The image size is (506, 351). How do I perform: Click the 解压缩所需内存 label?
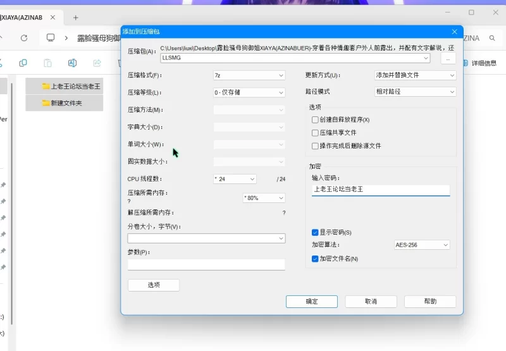coord(151,212)
